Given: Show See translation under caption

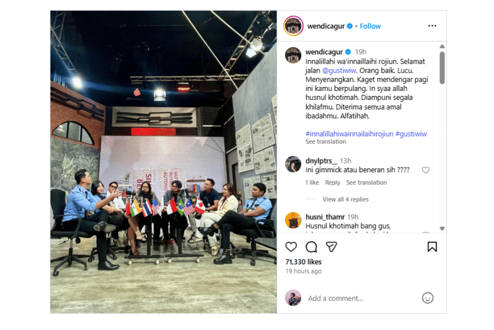Looking at the screenshot, I should tap(326, 141).
